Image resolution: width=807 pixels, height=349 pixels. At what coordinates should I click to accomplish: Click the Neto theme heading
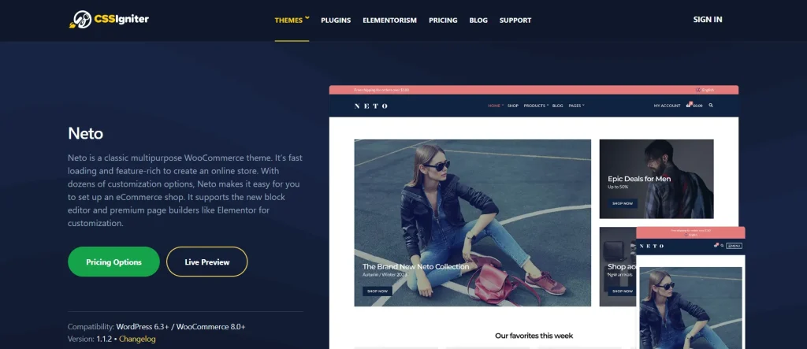(85, 133)
